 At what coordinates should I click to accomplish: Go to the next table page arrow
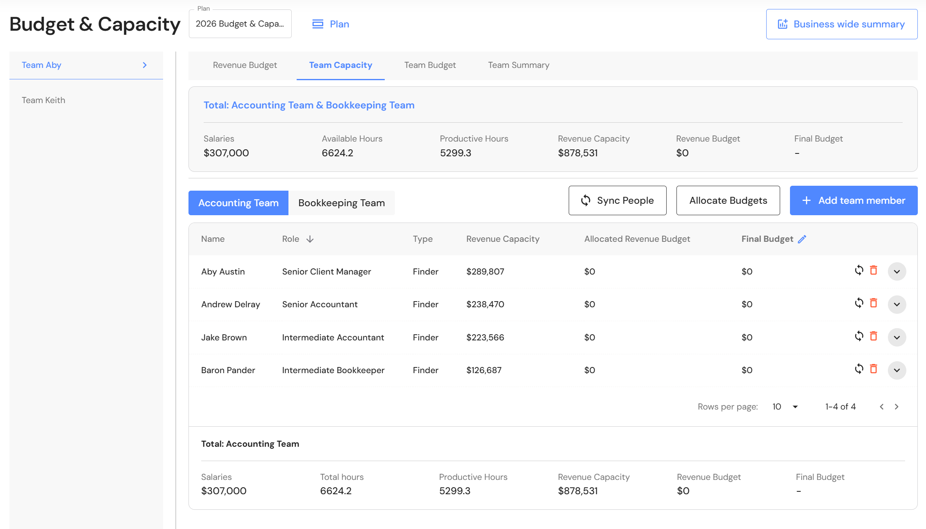coord(896,407)
